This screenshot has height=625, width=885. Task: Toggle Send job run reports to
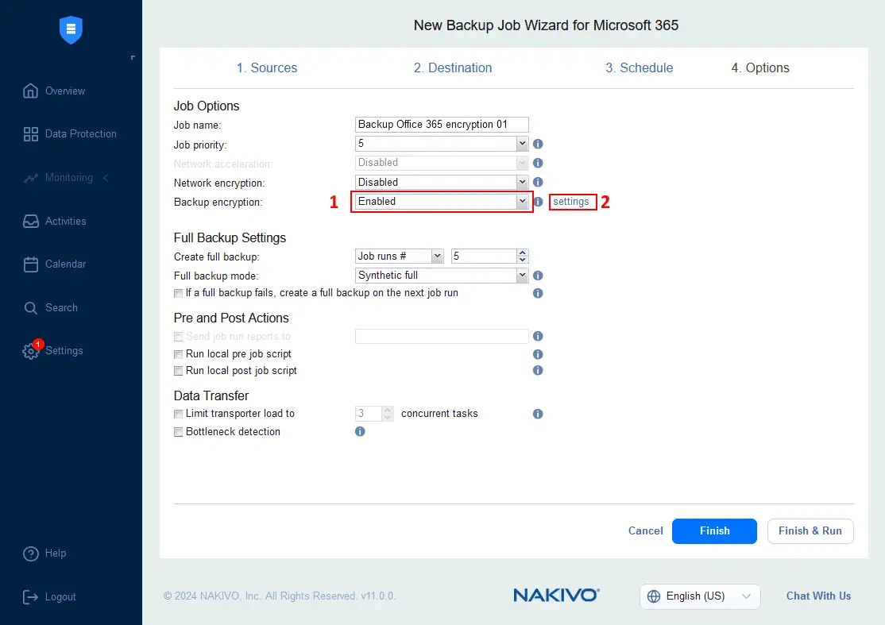[179, 337]
